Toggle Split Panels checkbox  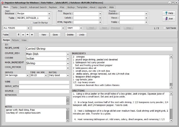tap(164, 28)
